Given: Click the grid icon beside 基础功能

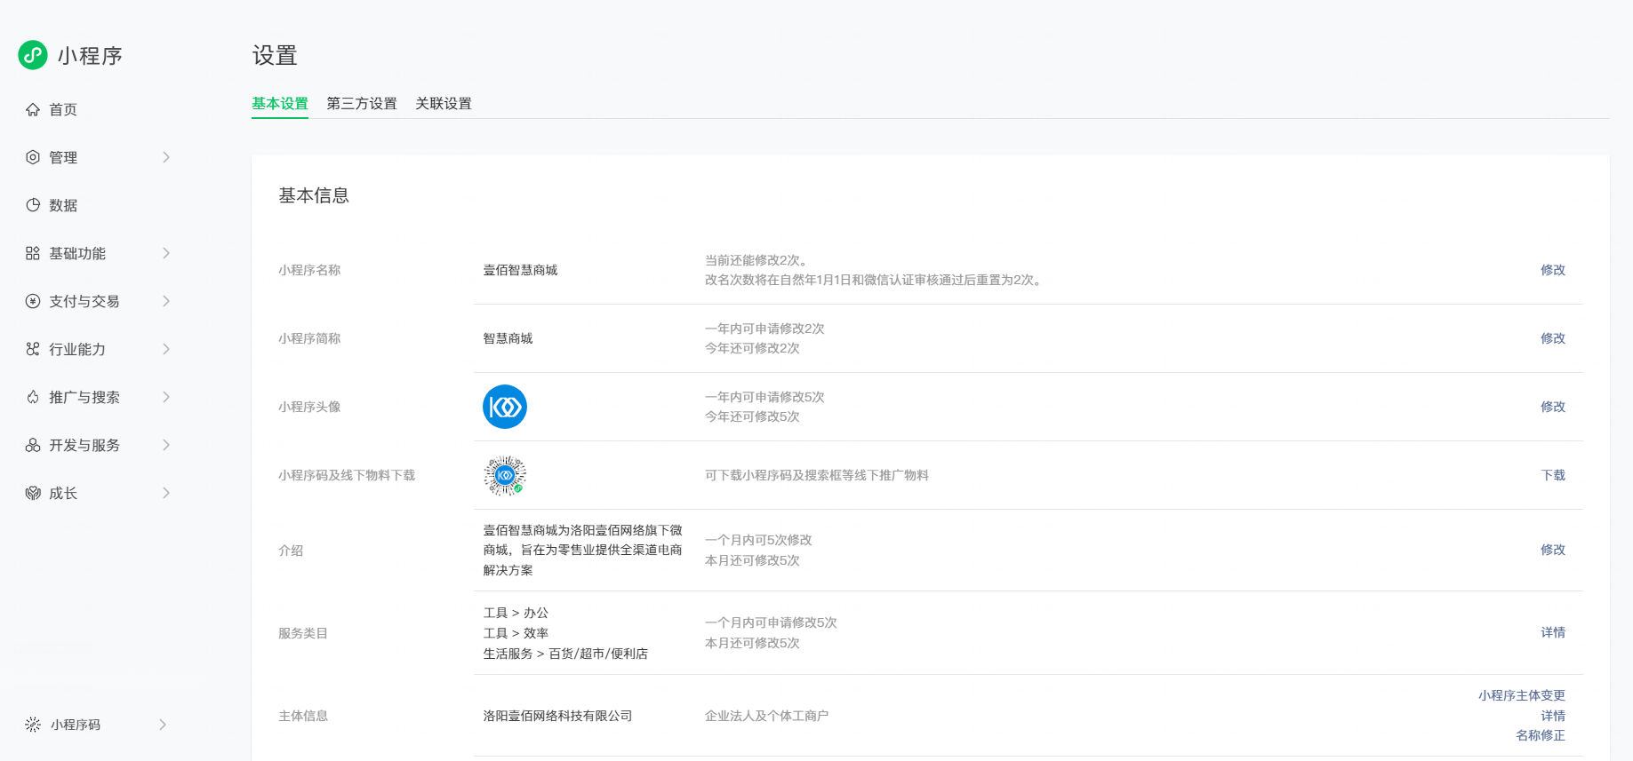Looking at the screenshot, I should [x=33, y=253].
